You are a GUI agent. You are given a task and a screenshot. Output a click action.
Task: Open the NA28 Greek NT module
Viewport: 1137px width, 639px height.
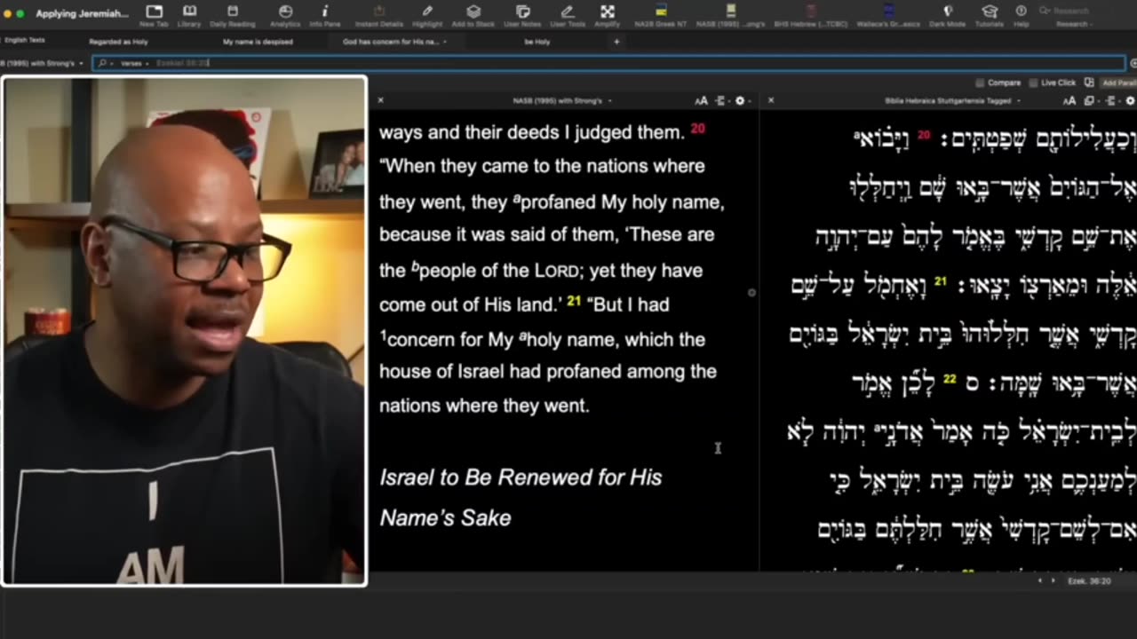coord(662,15)
